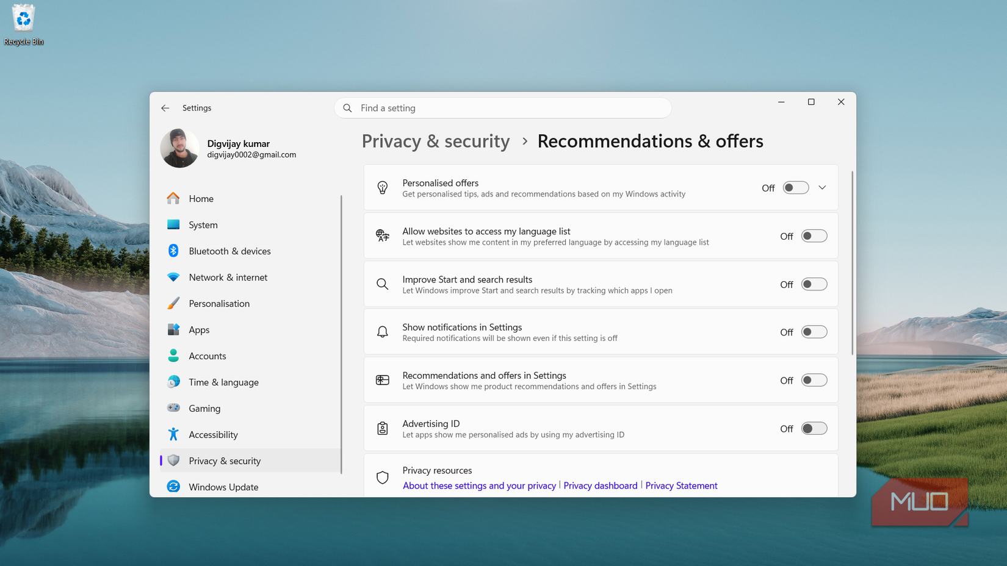The width and height of the screenshot is (1007, 566).
Task: Click the System monitor icon
Action: pyautogui.click(x=173, y=224)
